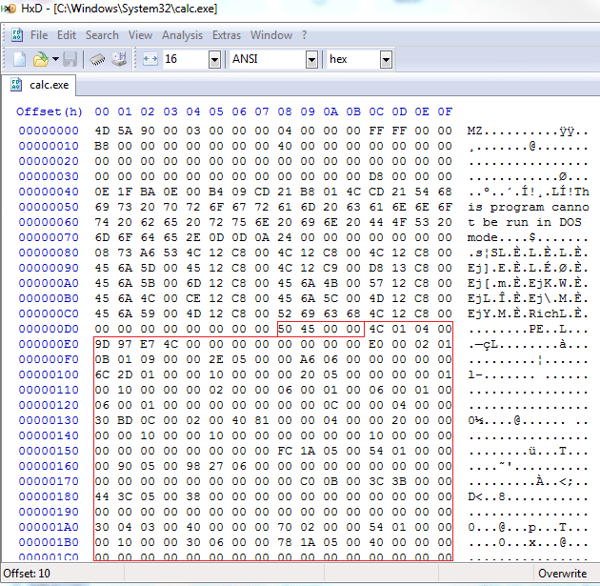Open the RAM memory chip icon
The height and width of the screenshot is (586, 600).
click(97, 59)
